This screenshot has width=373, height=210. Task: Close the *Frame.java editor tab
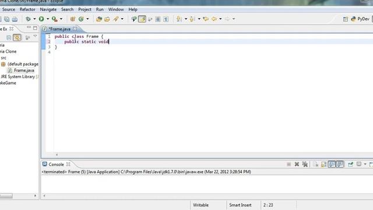tap(75, 29)
